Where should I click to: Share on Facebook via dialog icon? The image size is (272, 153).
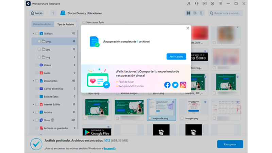pyautogui.click(x=167, y=85)
